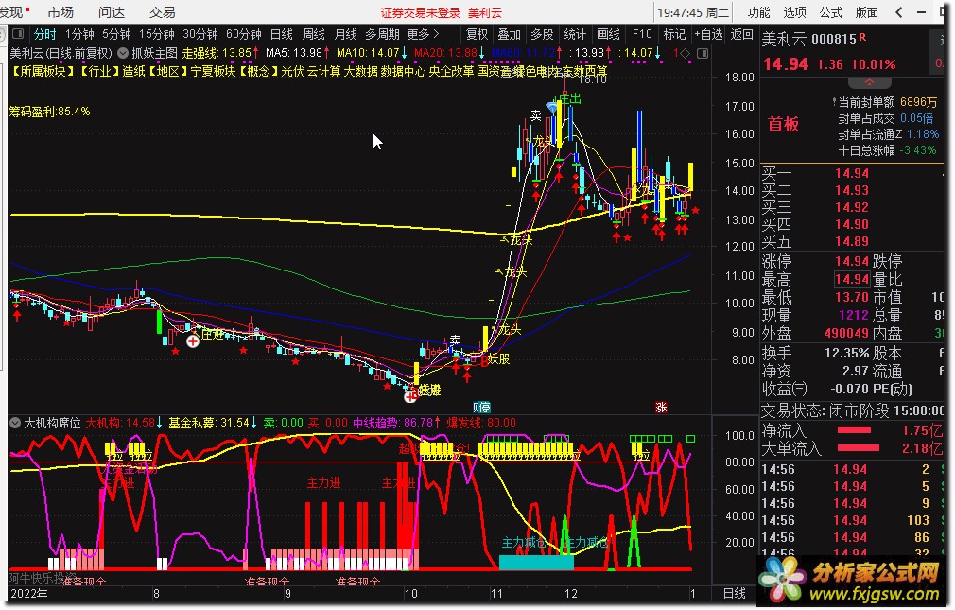Screen dimensions: 955x610
Task: Open F10 company info
Action: click(642, 34)
